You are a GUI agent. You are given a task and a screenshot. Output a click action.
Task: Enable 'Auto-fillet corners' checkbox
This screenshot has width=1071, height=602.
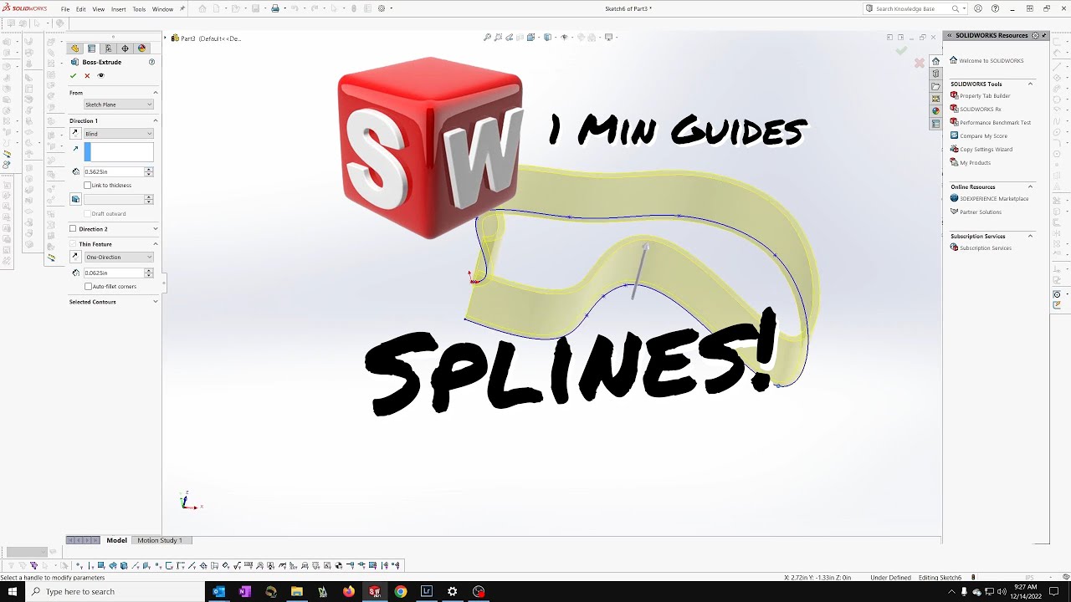pyautogui.click(x=88, y=286)
